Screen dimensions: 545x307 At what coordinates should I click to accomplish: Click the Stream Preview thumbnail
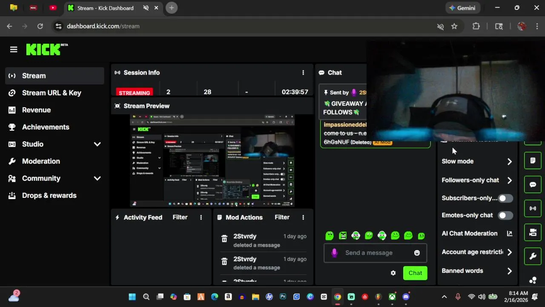[212, 161]
